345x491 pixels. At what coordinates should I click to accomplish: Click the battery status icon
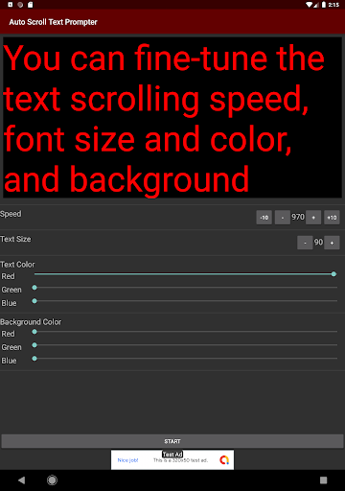[x=323, y=5]
